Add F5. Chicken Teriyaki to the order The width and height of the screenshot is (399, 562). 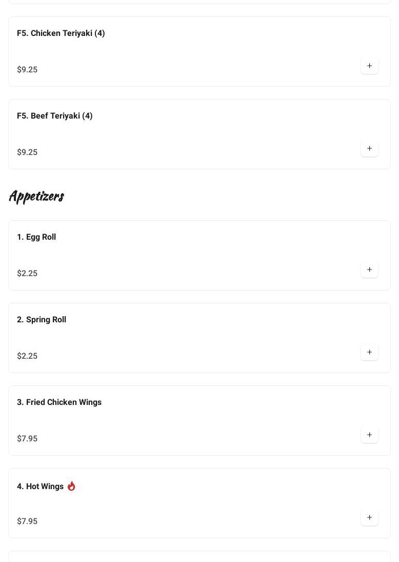(x=369, y=66)
